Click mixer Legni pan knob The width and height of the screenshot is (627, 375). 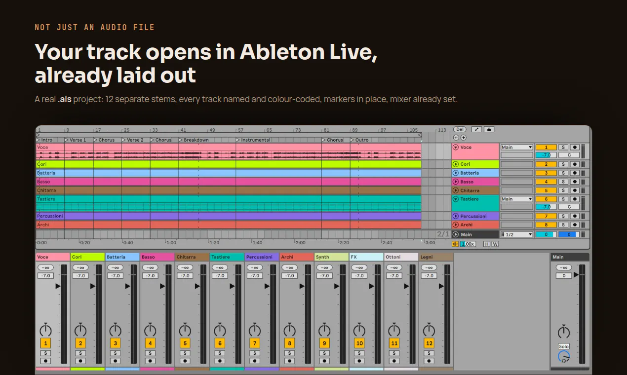429,330
